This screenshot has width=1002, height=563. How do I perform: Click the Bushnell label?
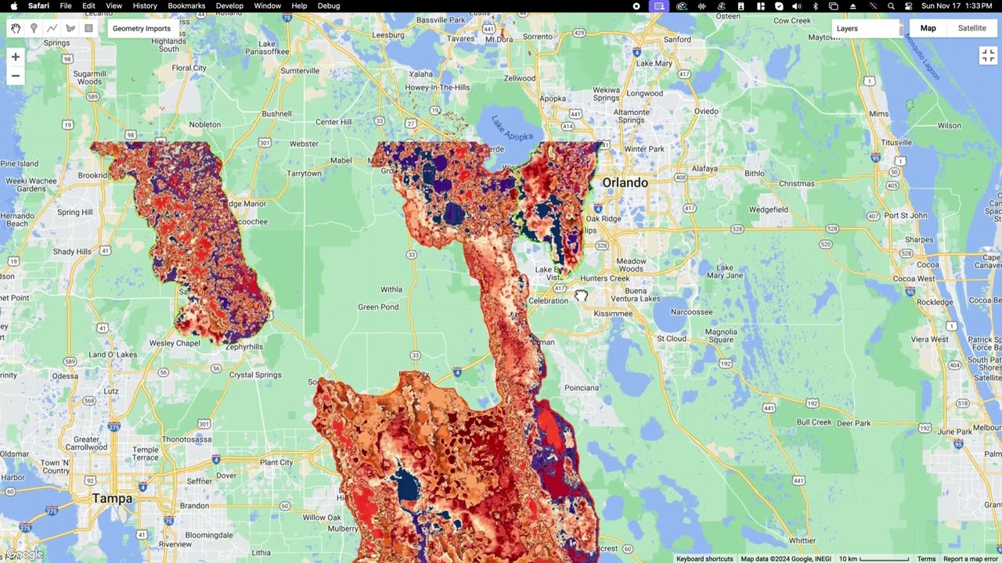pos(277,113)
